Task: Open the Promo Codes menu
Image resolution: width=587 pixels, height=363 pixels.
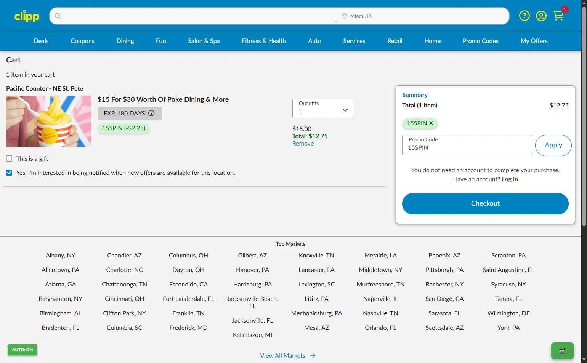Action: pos(481,41)
